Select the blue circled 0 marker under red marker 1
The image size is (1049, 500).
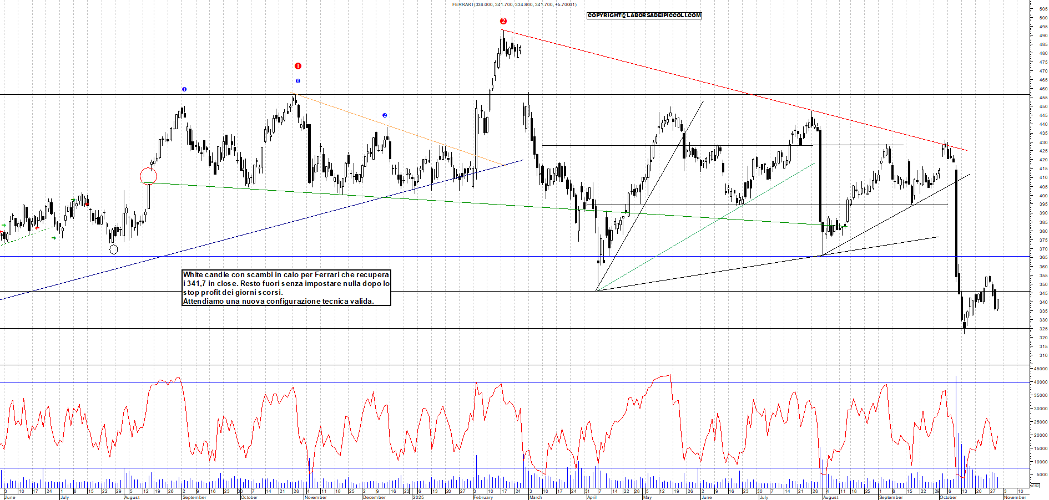(x=297, y=81)
